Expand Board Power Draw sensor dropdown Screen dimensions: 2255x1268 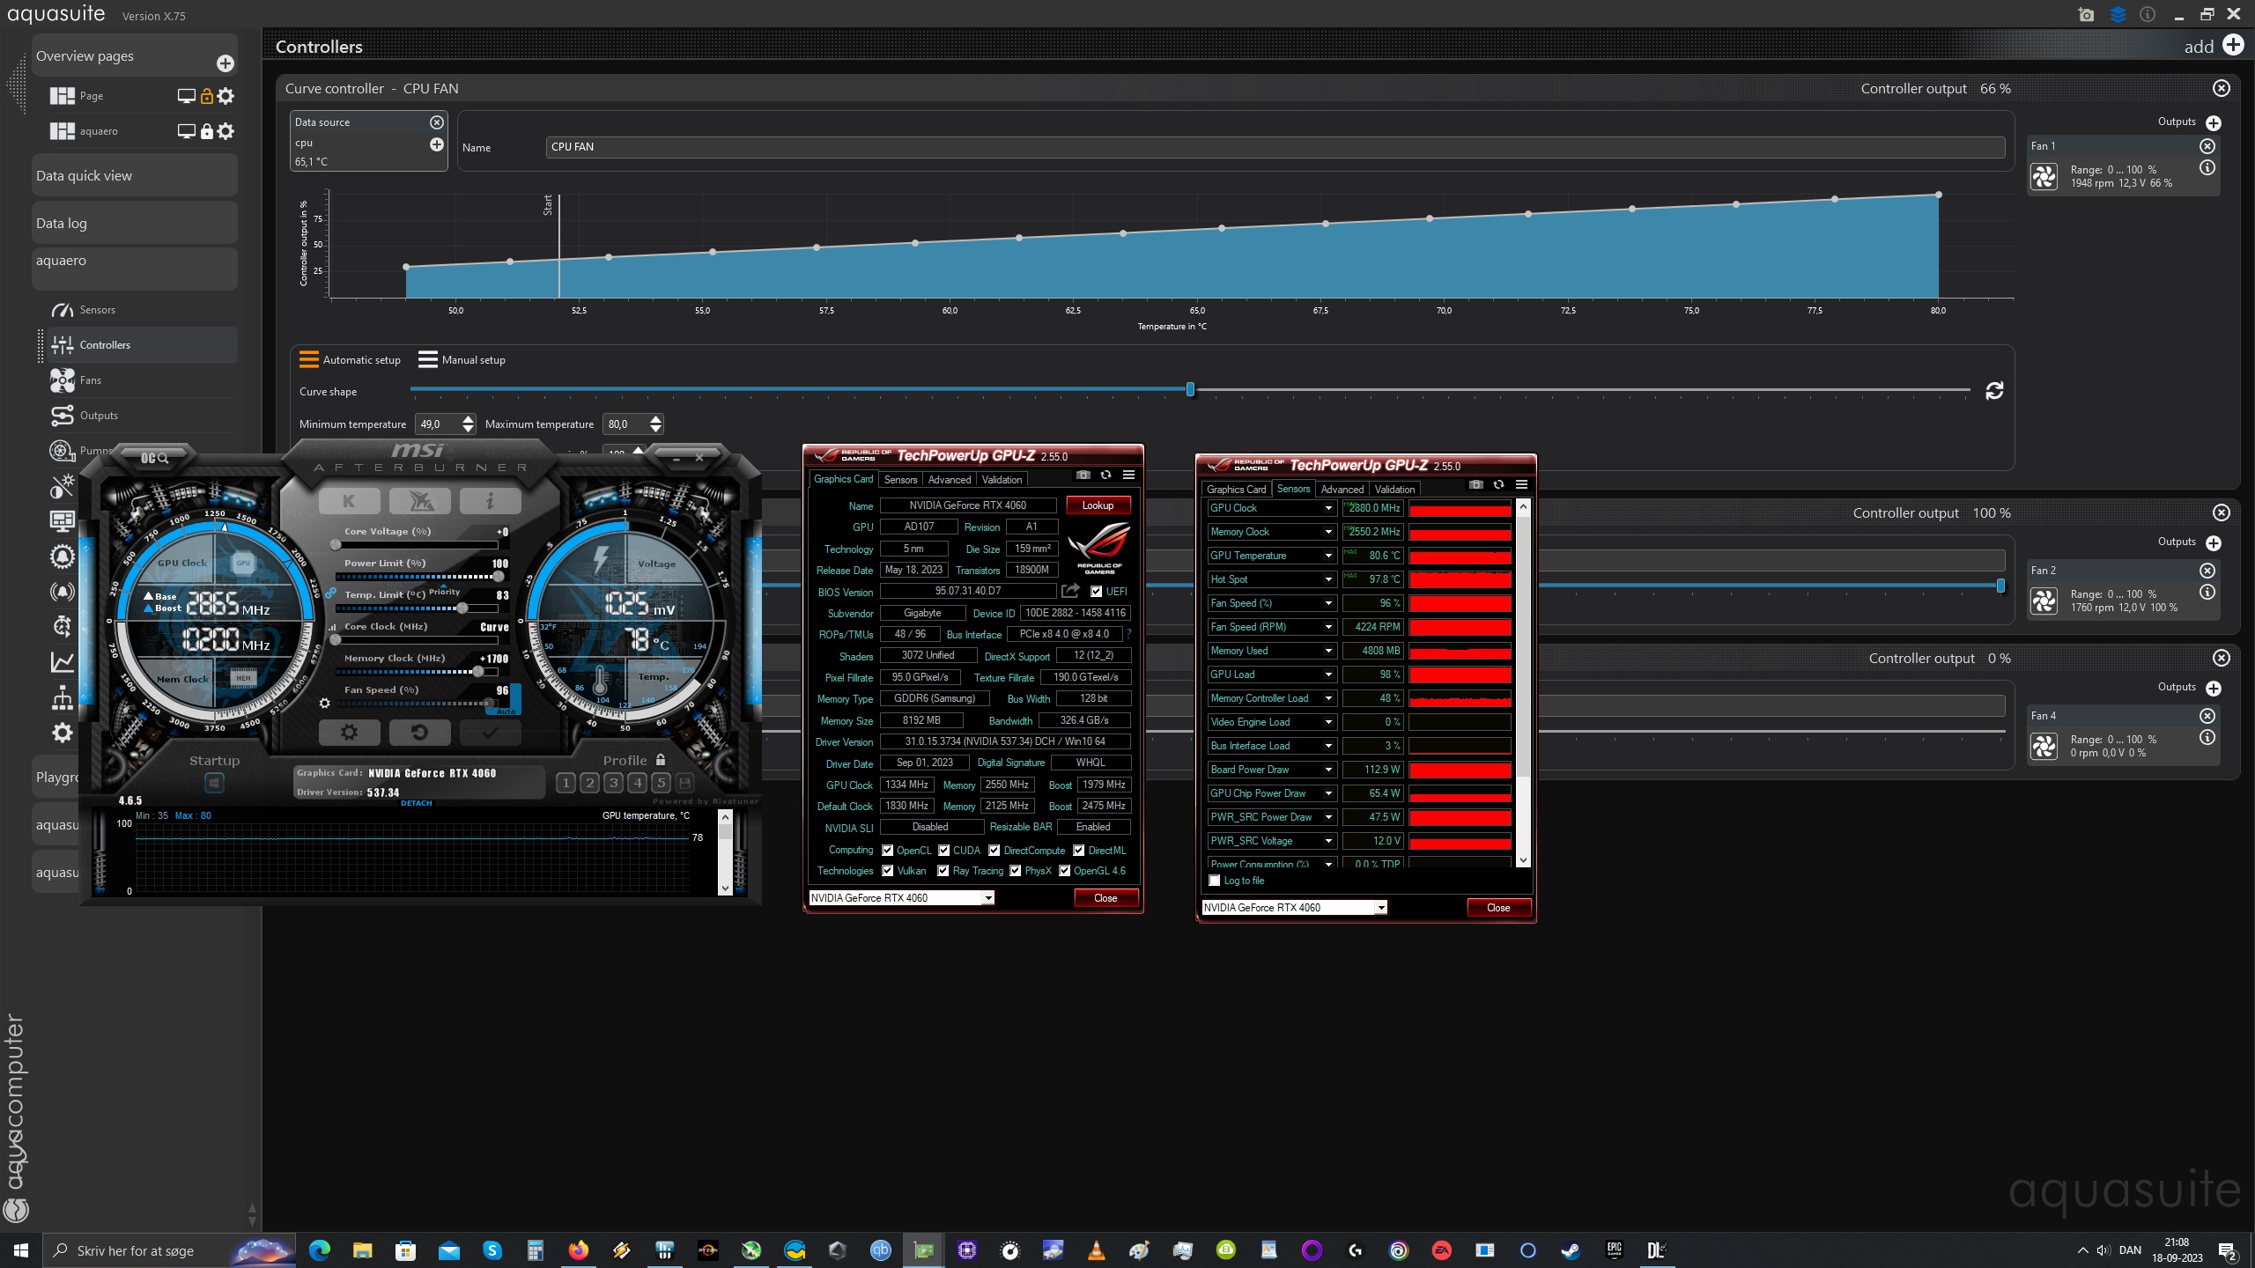pyautogui.click(x=1328, y=770)
